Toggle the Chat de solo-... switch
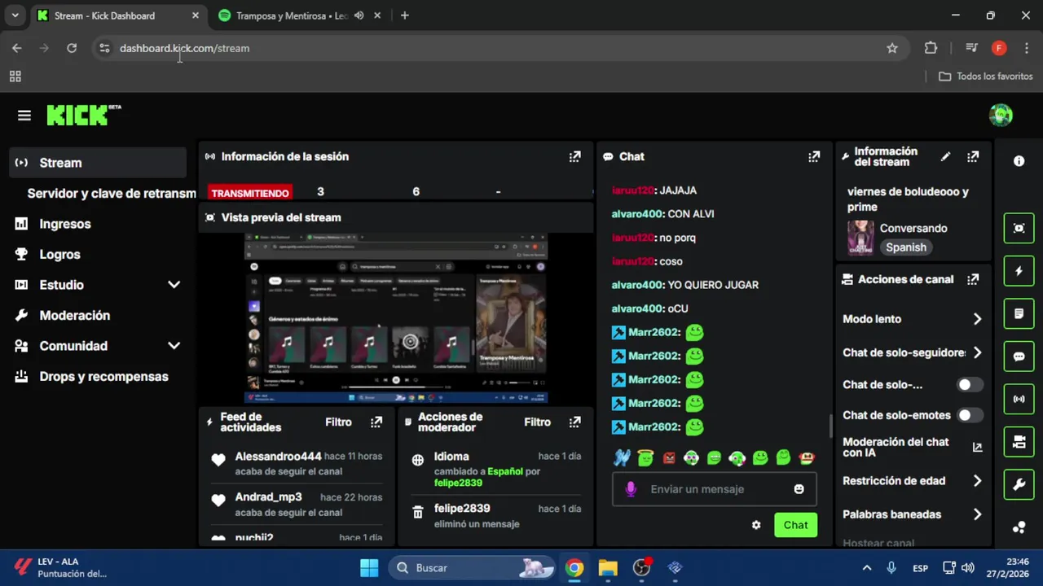The width and height of the screenshot is (1043, 586). pos(970,385)
